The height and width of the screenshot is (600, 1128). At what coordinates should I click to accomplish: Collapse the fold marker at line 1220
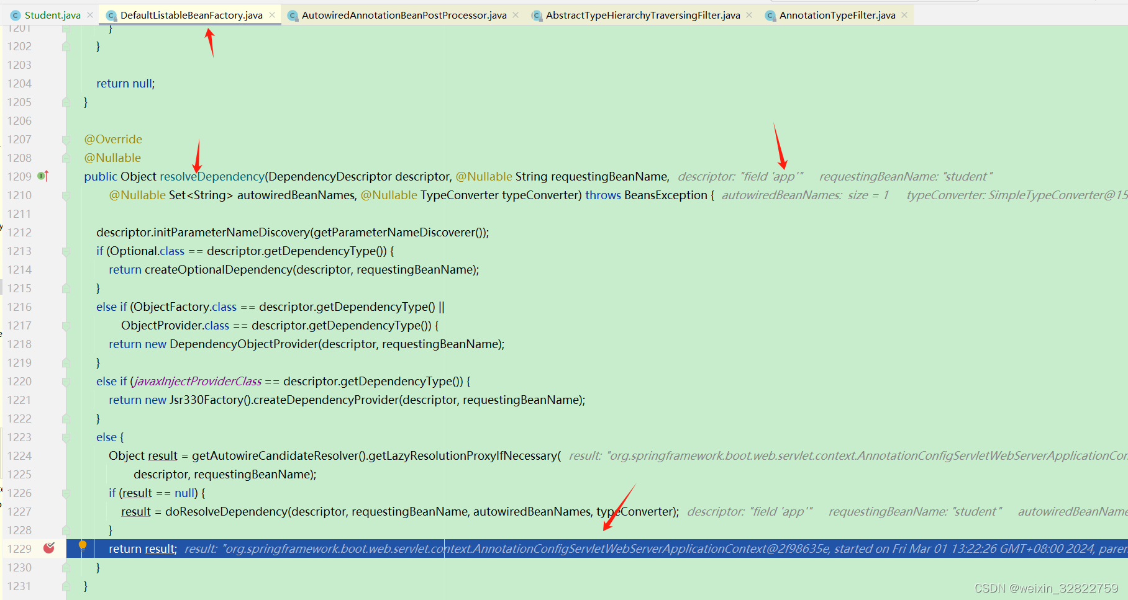coord(66,382)
